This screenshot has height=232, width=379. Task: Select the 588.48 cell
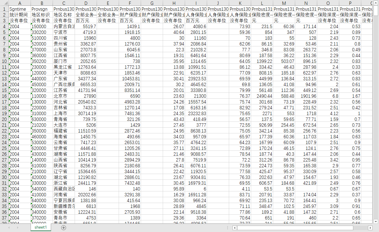click(x=284, y=96)
